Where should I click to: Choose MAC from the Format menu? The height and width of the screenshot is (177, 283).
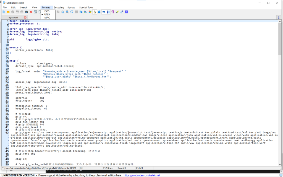pyautogui.click(x=47, y=18)
